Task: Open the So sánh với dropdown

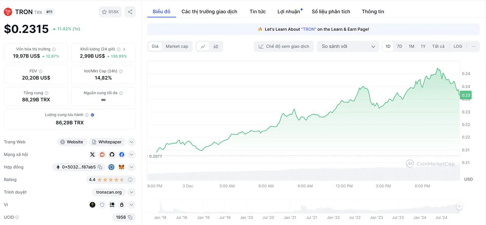Action: click(x=348, y=46)
